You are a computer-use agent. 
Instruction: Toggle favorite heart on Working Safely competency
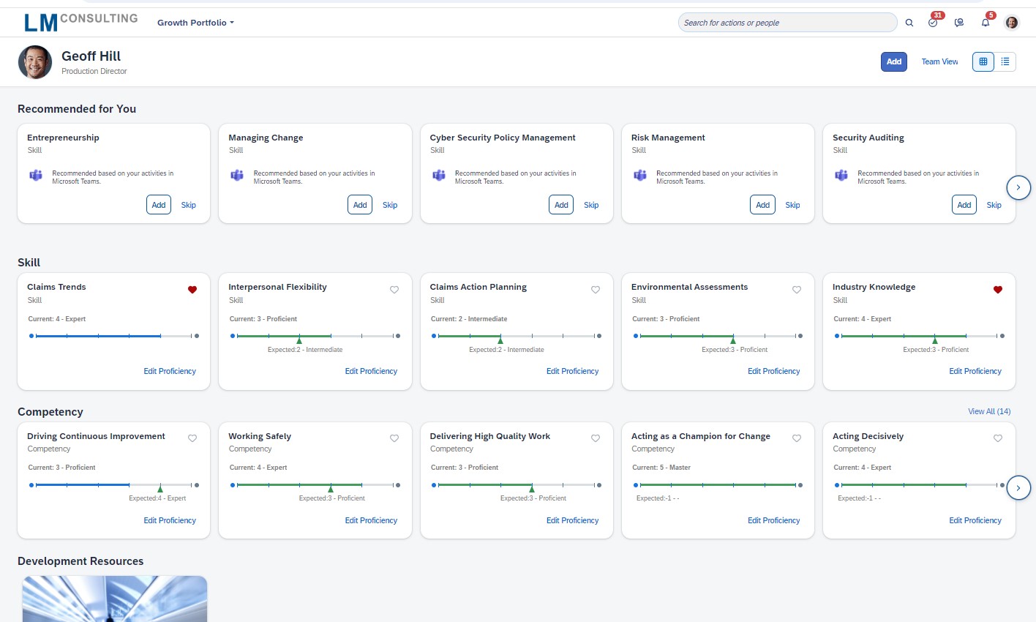[394, 438]
